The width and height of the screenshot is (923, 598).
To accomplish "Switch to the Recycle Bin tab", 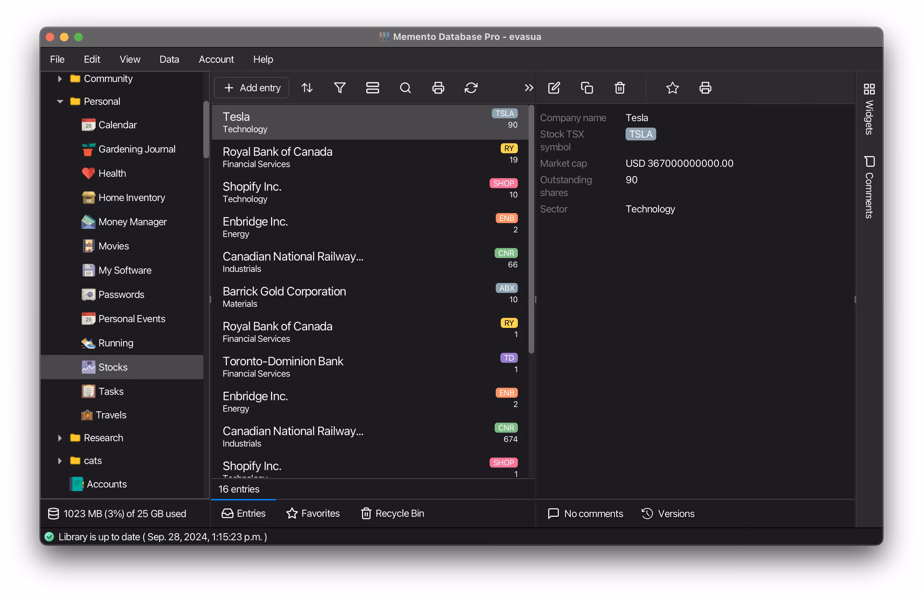I will pyautogui.click(x=392, y=513).
